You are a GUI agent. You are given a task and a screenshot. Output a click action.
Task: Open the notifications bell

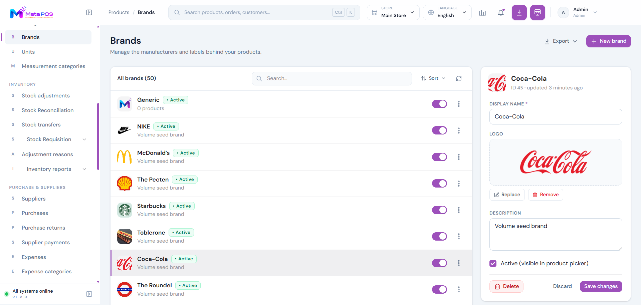click(501, 13)
